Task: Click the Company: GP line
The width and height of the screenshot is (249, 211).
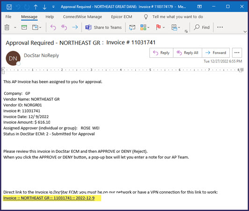Action: (x=17, y=93)
